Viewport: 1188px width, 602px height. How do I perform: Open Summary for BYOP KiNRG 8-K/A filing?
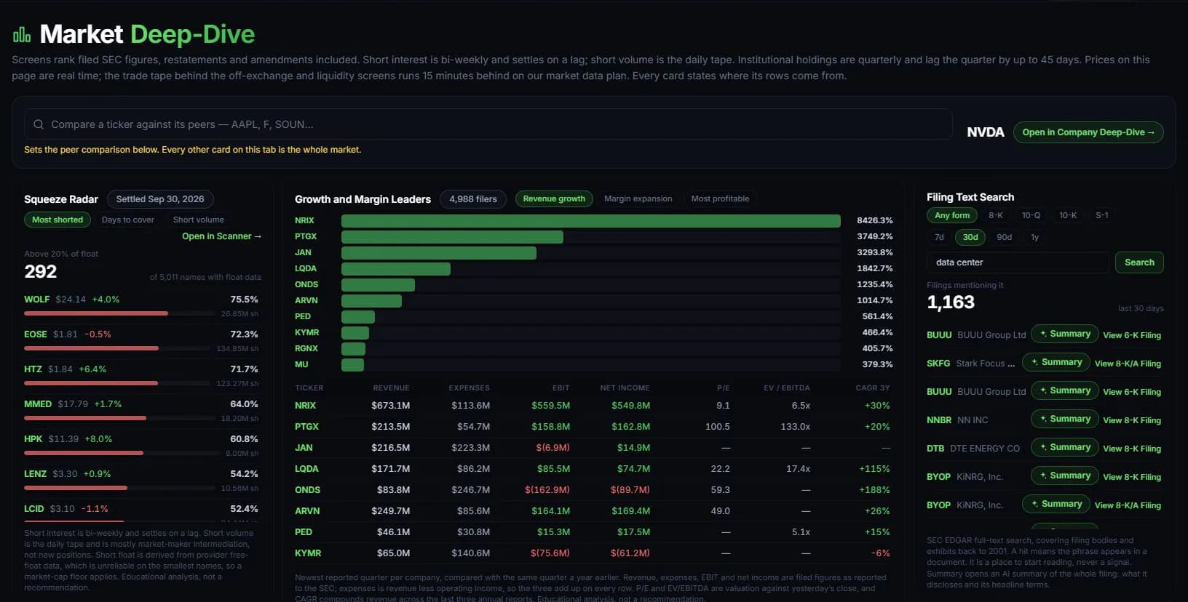[x=1056, y=504]
